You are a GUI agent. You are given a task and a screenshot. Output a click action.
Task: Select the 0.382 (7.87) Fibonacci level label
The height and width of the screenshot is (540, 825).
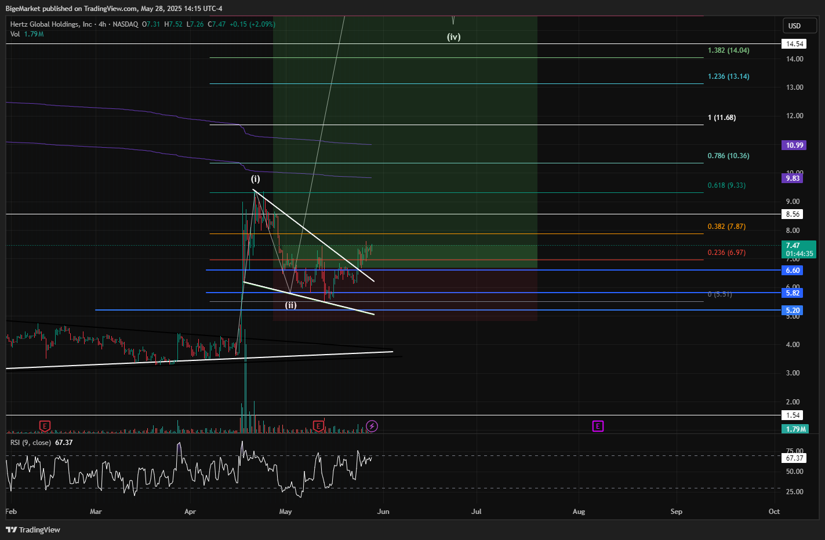tap(726, 227)
